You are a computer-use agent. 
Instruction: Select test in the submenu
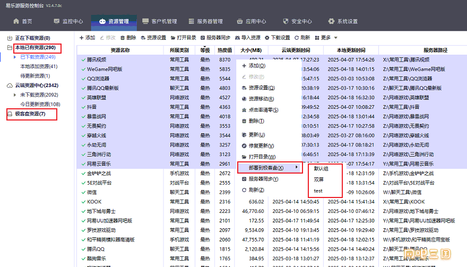(x=318, y=191)
